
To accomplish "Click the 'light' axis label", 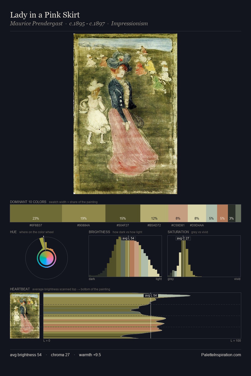I will (x=159, y=279).
